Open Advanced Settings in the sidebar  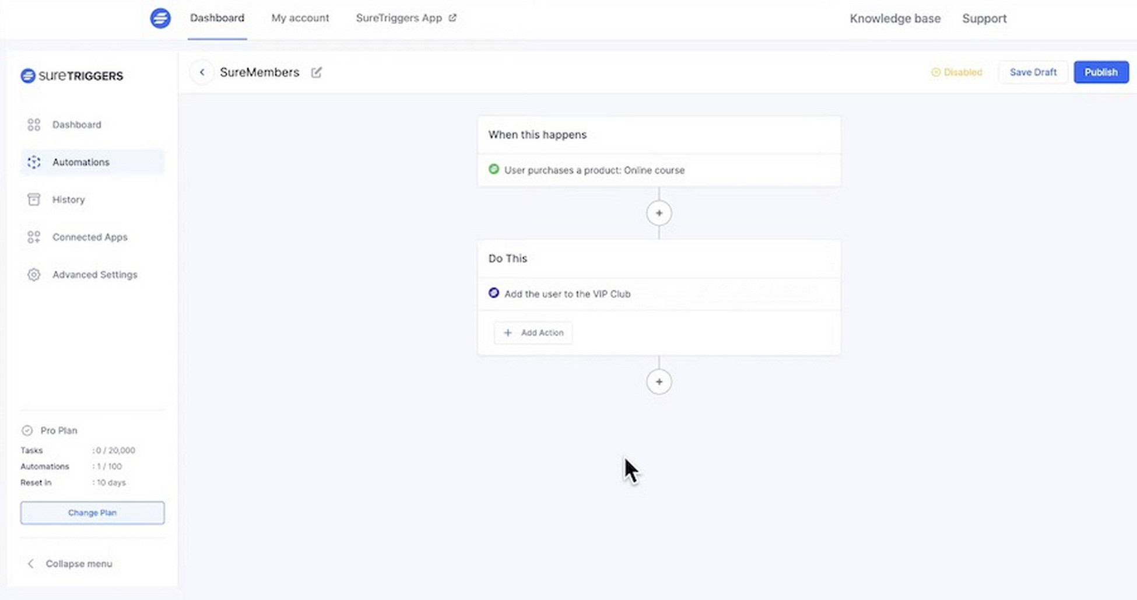(95, 275)
